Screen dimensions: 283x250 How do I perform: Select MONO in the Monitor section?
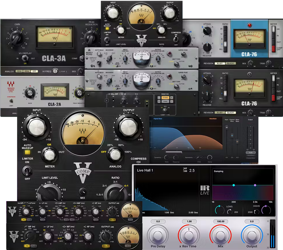pos(165,102)
